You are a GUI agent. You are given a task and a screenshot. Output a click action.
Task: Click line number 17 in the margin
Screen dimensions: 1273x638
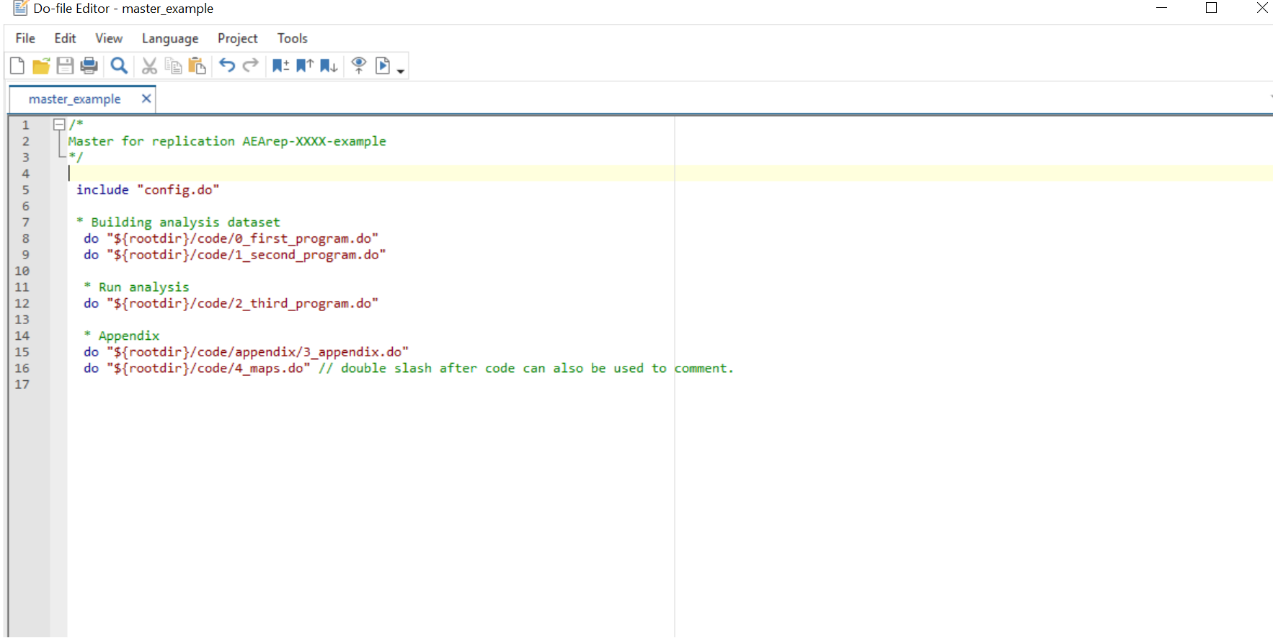pos(22,385)
